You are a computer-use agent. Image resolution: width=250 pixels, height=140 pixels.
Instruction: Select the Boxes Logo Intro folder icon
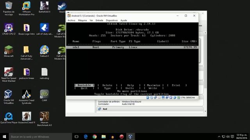pos(27,29)
